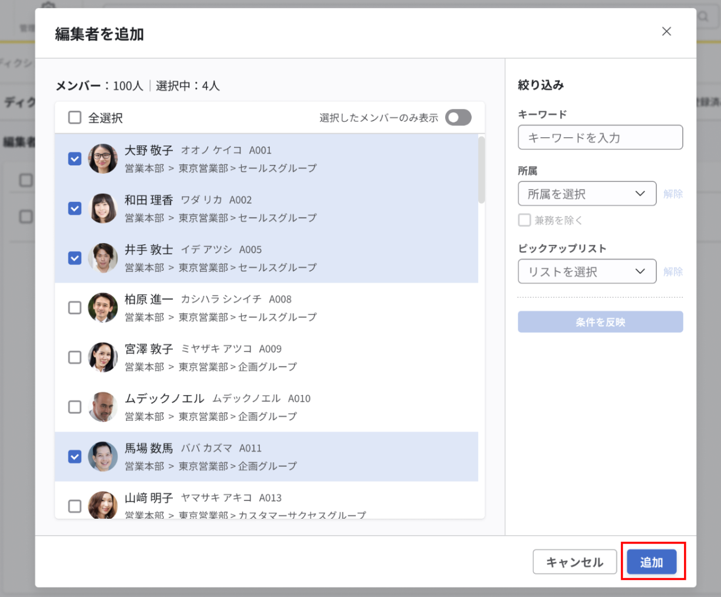
Task: Enable the 全選択 select-all checkbox
Action: [74, 117]
